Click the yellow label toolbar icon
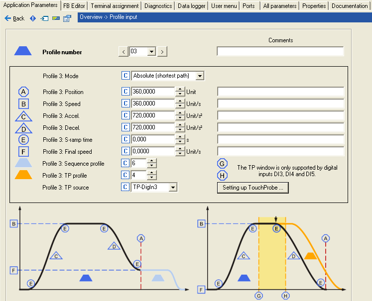The image size is (372, 301). tap(56, 18)
